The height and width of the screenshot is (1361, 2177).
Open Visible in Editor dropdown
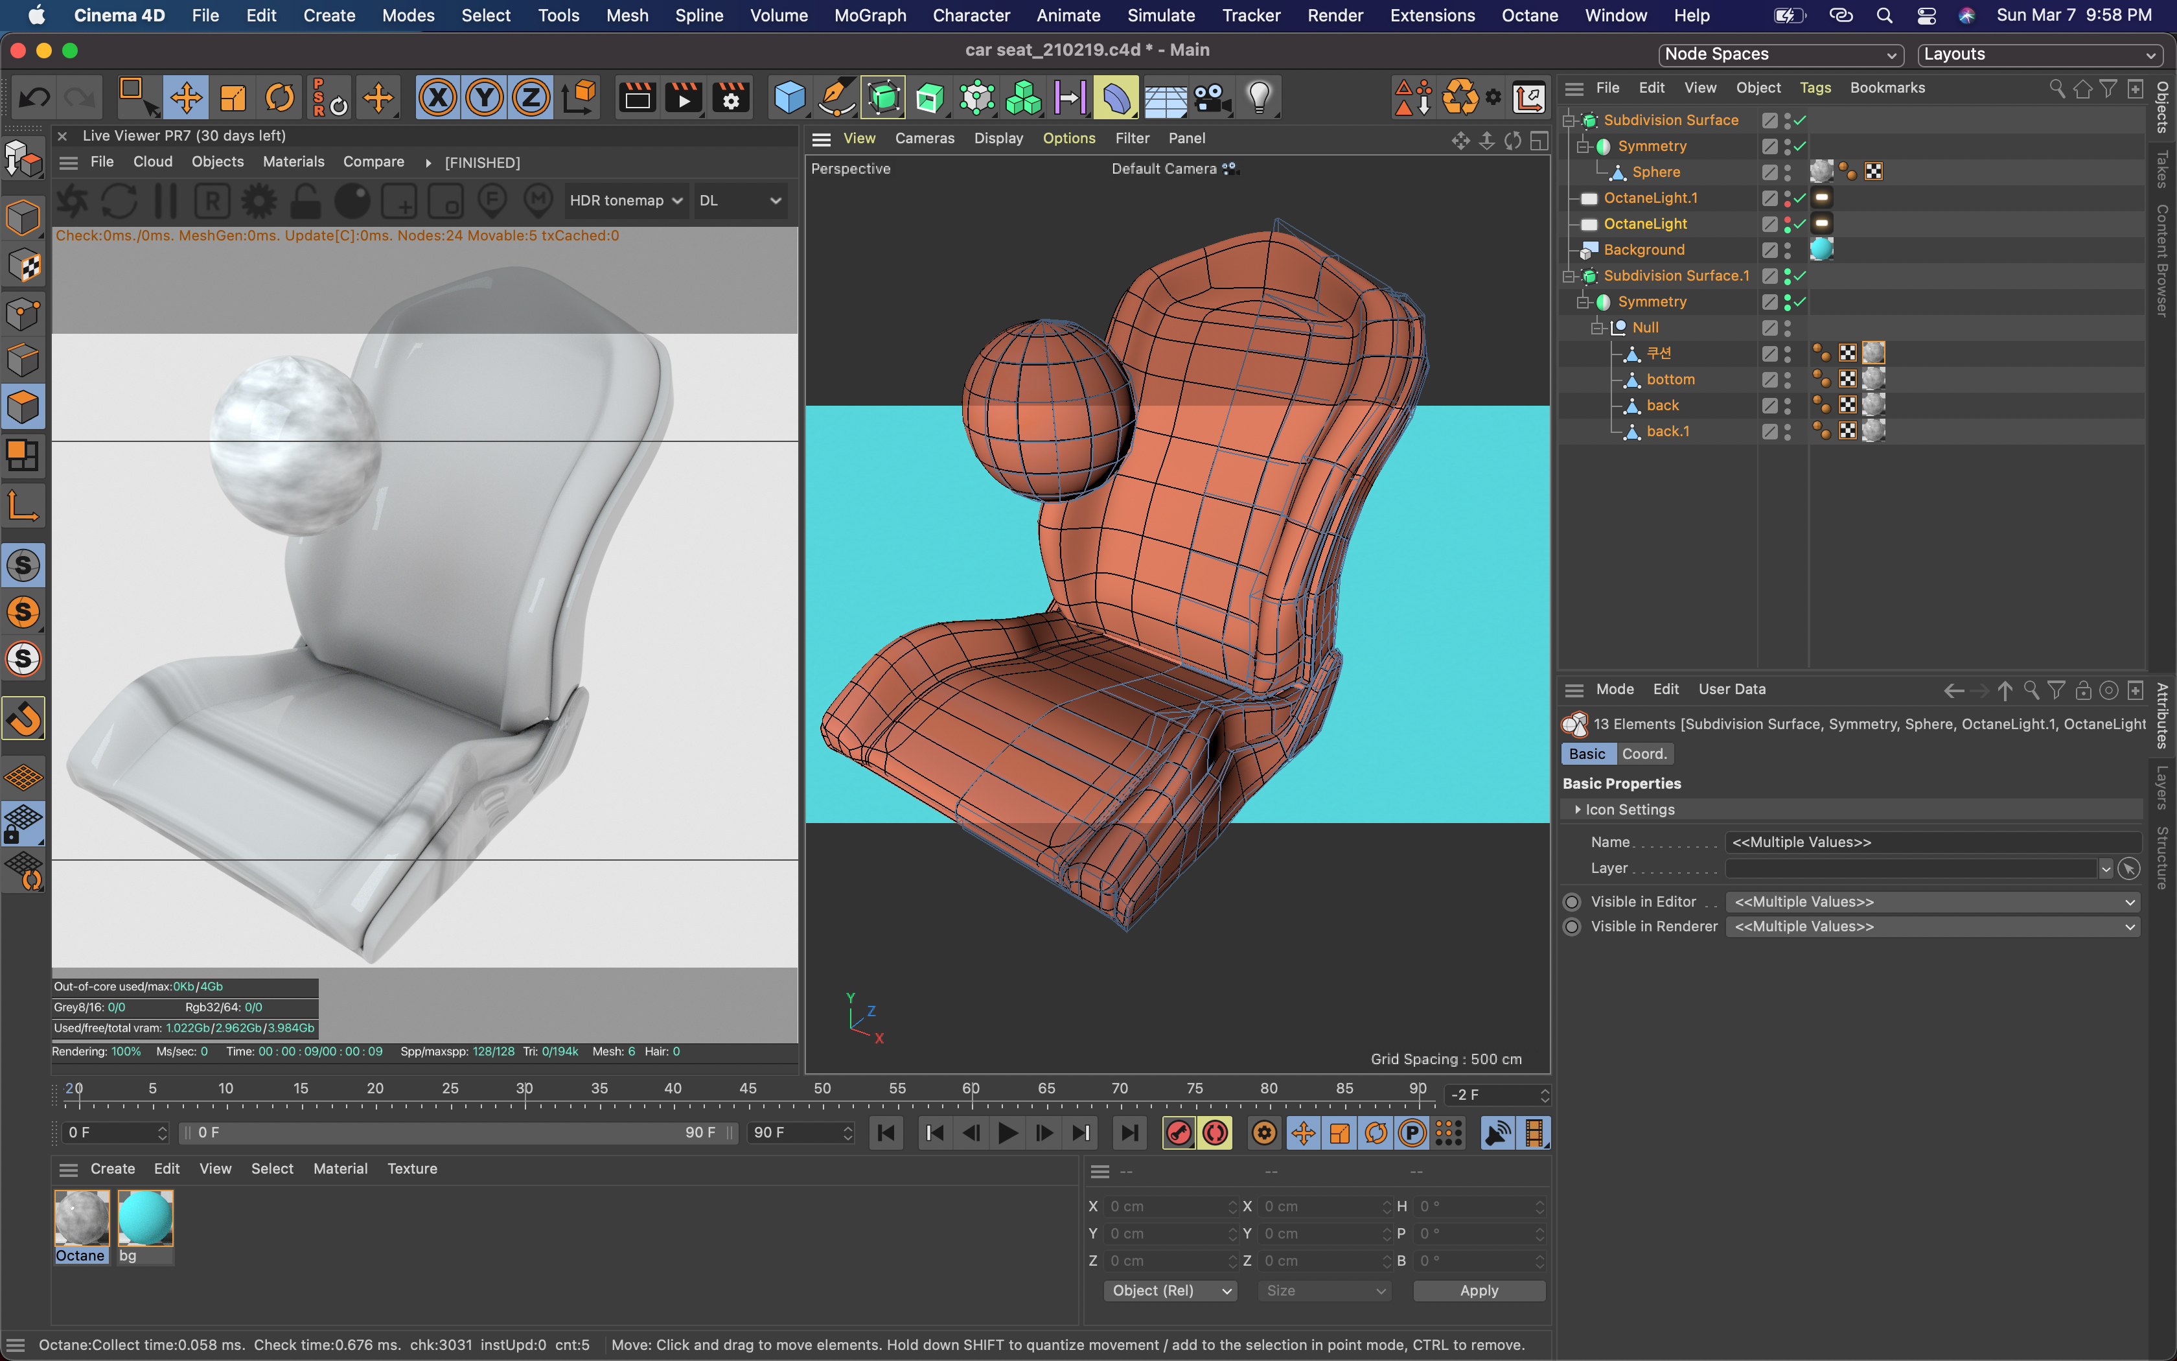point(1933,902)
